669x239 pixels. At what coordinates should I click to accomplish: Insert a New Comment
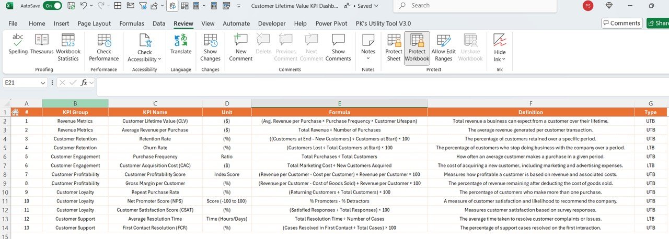pyautogui.click(x=241, y=47)
